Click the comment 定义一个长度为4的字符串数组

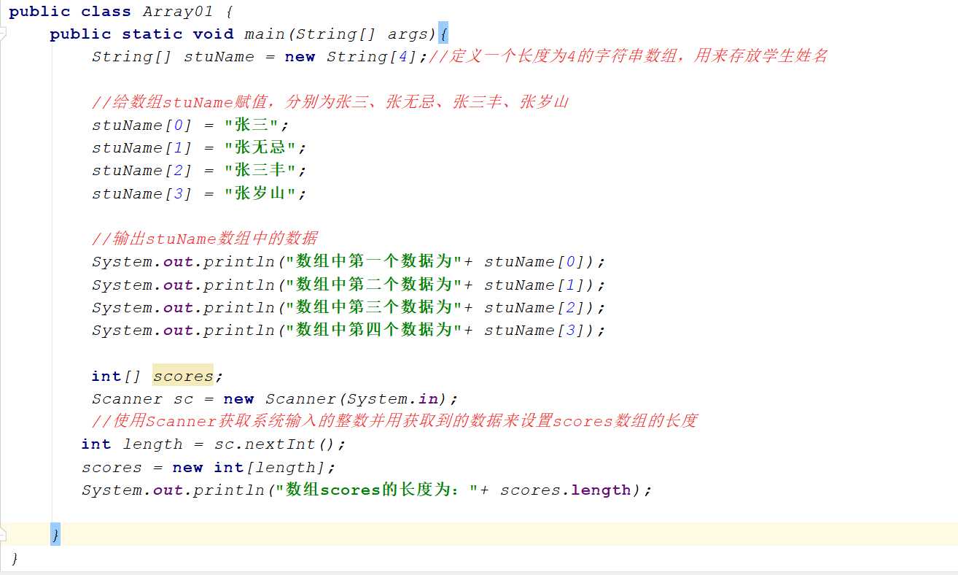point(557,56)
